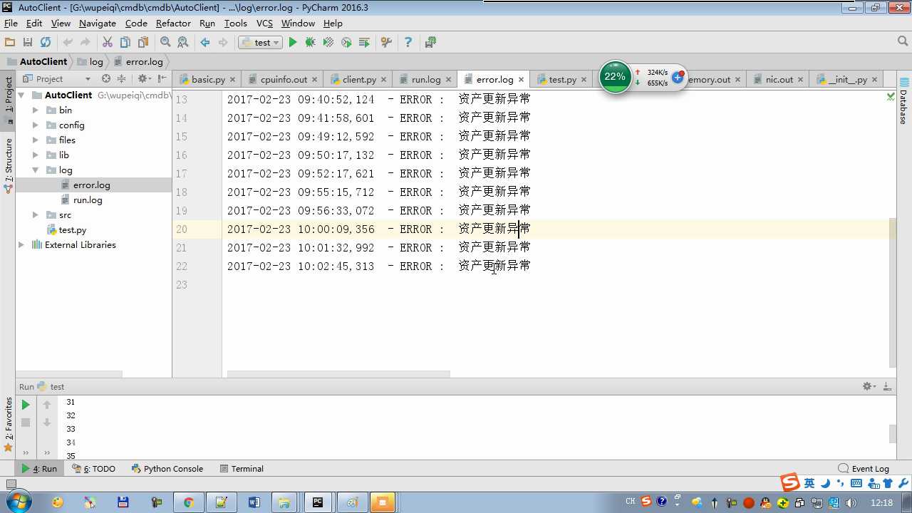The width and height of the screenshot is (912, 513).
Task: Expand the lib folder
Action: coord(36,155)
